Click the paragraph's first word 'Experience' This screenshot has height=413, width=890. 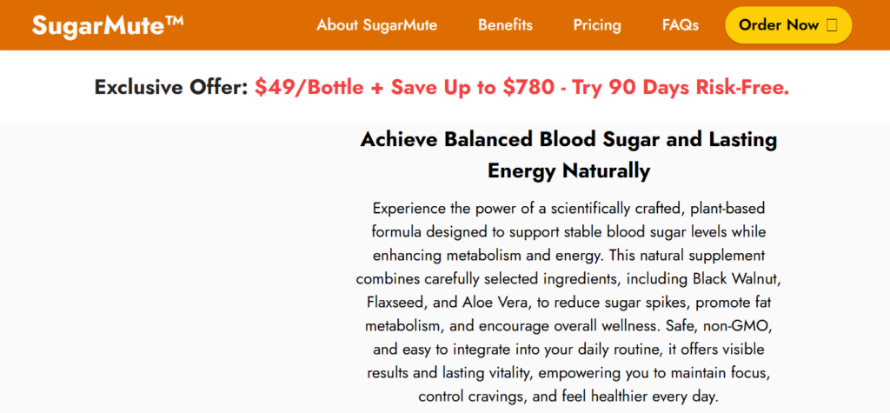click(x=414, y=209)
